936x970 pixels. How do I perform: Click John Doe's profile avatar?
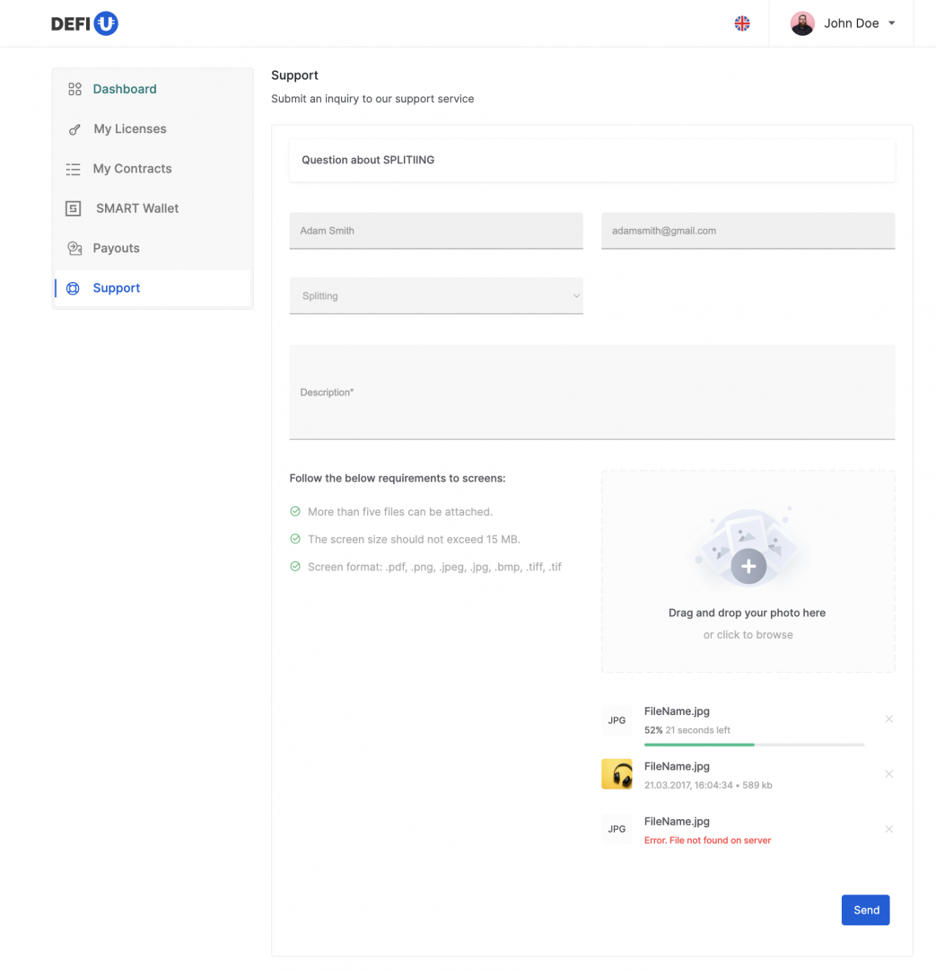pos(801,24)
